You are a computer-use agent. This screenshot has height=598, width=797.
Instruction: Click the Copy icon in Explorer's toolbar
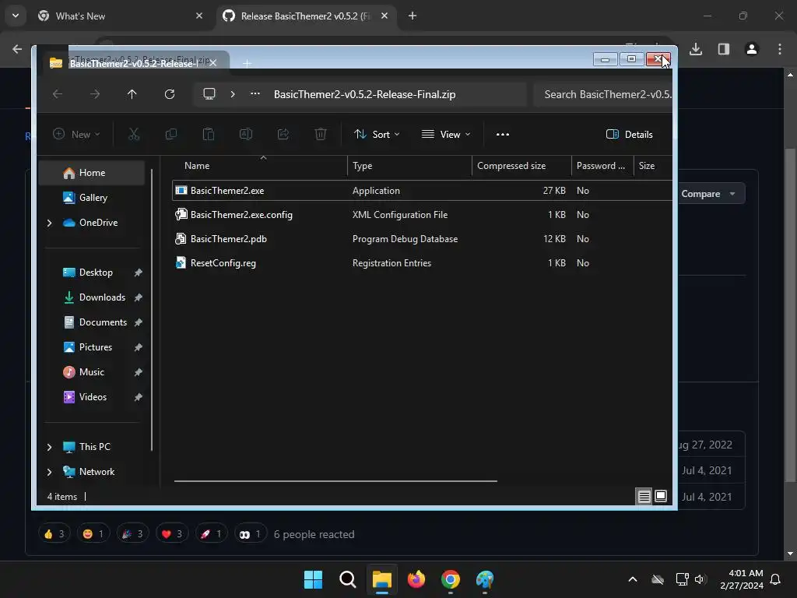171,134
